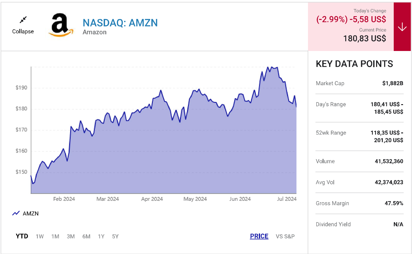The image size is (413, 254).
Task: Choose the 5Y time range
Action: pos(115,237)
